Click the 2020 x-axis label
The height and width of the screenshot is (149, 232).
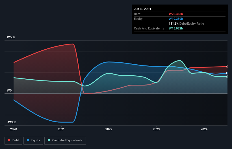(x=14, y=129)
